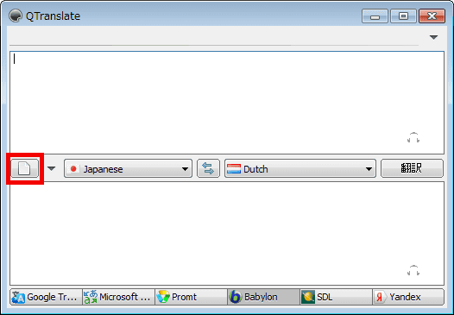The height and width of the screenshot is (315, 454).
Task: Minimize the QTranslate window
Action: click(x=375, y=16)
